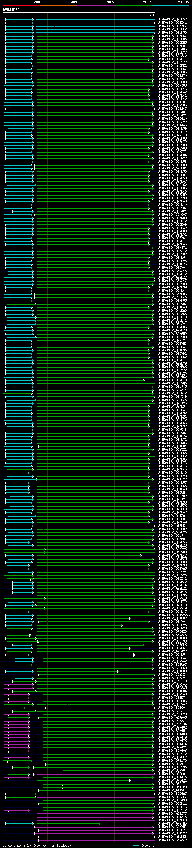Click the 341 end-position label on ruler
192x848 pixels.
(151, 15)
